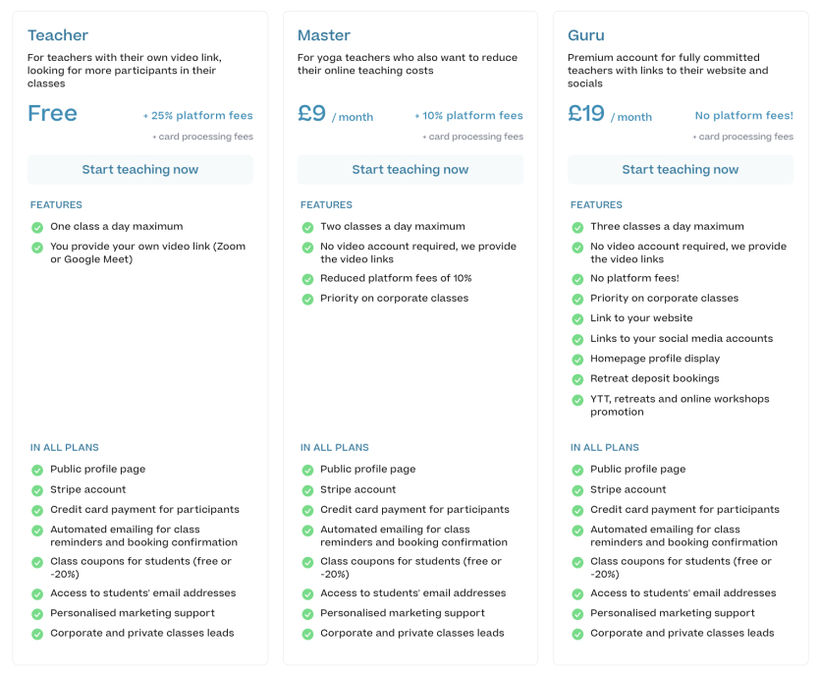The height and width of the screenshot is (674, 820).
Task: Click checkmark by Master's Personalised marketing support
Action: (x=307, y=614)
